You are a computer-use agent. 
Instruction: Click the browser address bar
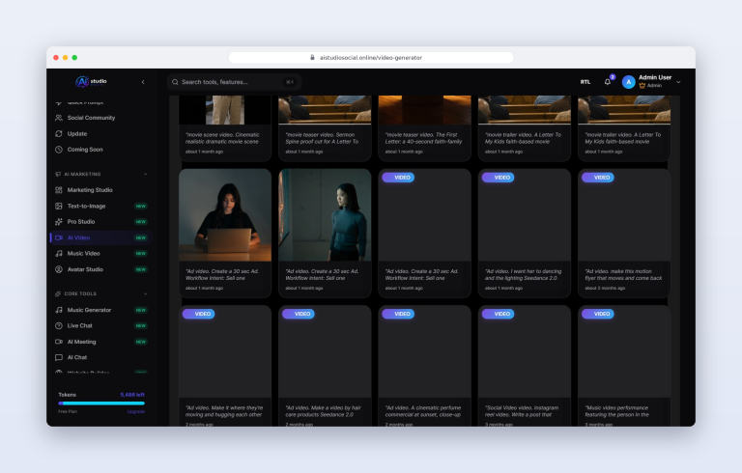tap(371, 57)
